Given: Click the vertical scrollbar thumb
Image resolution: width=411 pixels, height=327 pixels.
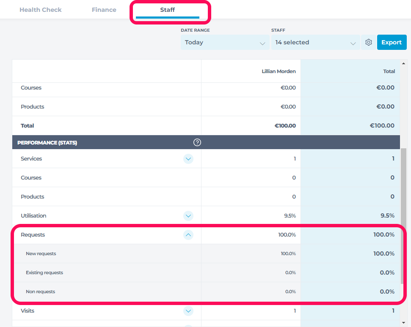Looking at the screenshot, I should pos(403,216).
